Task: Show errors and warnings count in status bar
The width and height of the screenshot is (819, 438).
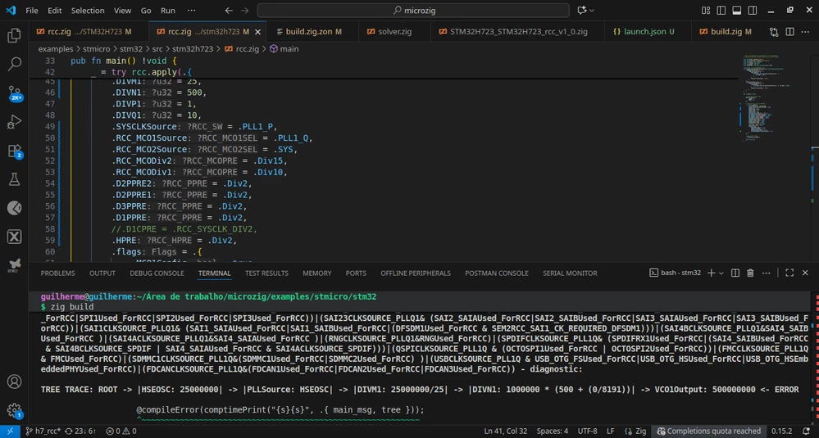Action: (x=121, y=431)
